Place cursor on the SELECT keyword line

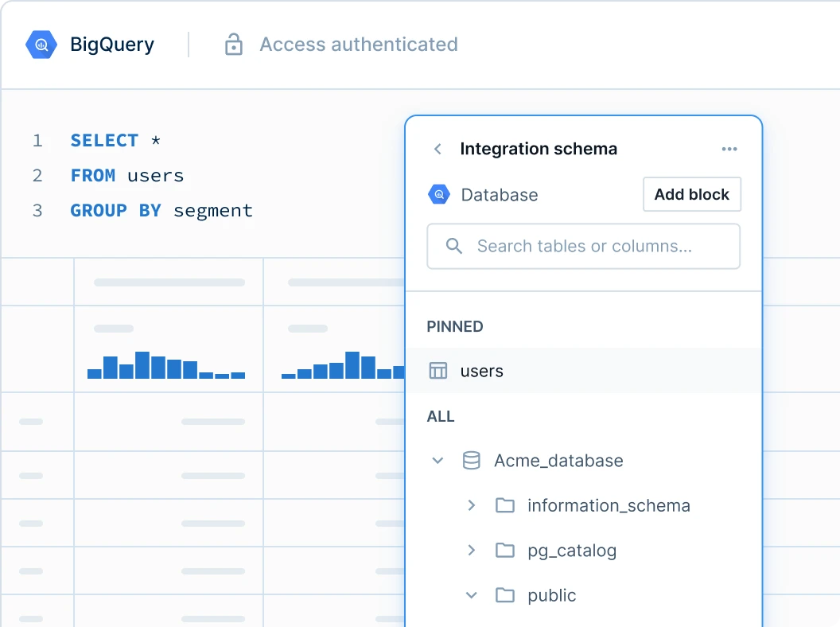click(115, 140)
